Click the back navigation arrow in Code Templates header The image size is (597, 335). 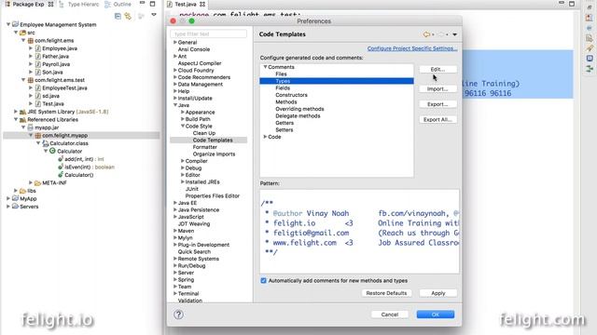point(426,34)
